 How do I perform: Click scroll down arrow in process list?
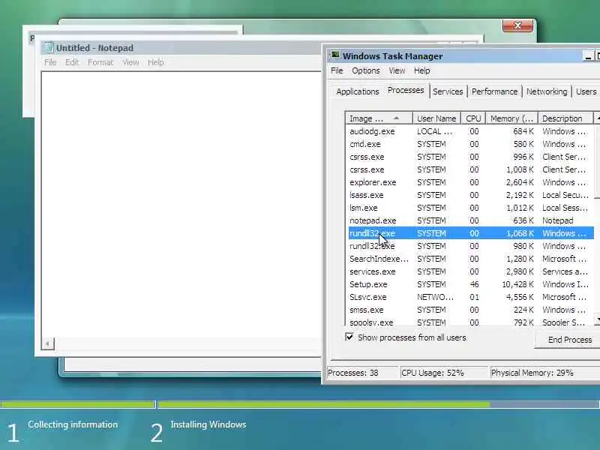597,319
